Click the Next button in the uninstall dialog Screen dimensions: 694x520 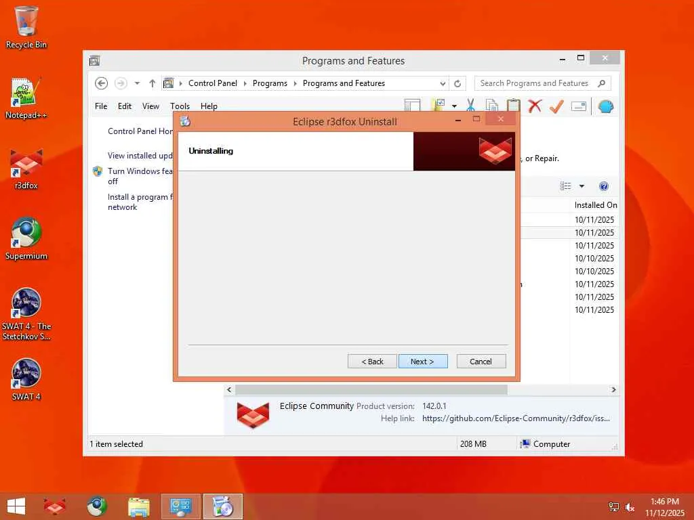coord(423,362)
